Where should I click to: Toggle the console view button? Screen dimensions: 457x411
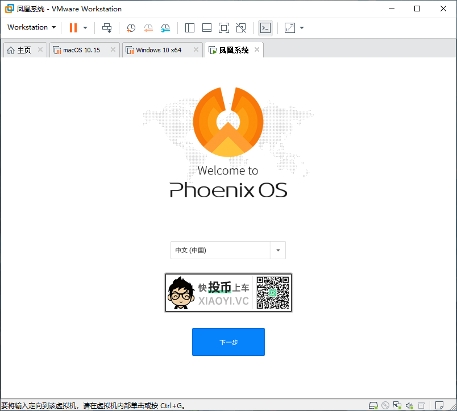[265, 28]
